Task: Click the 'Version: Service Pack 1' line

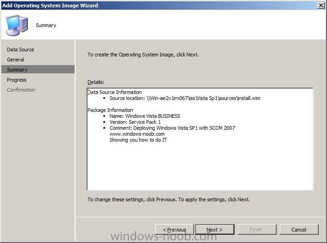Action: [135, 122]
